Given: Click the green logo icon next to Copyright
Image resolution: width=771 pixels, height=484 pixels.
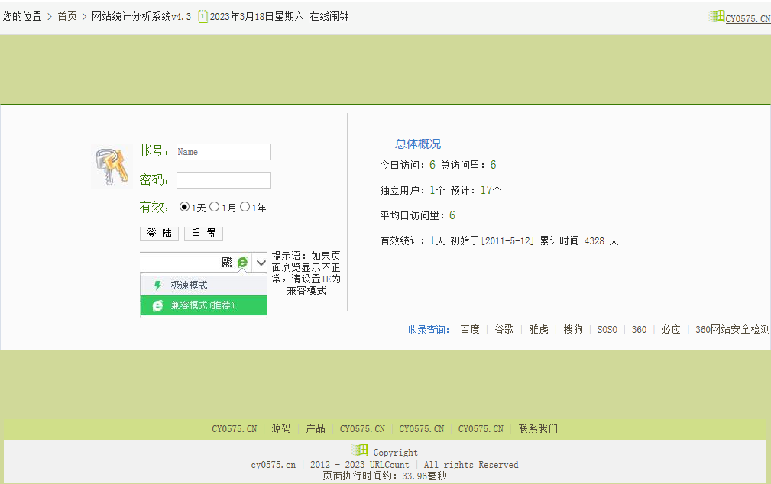Looking at the screenshot, I should click(x=360, y=450).
